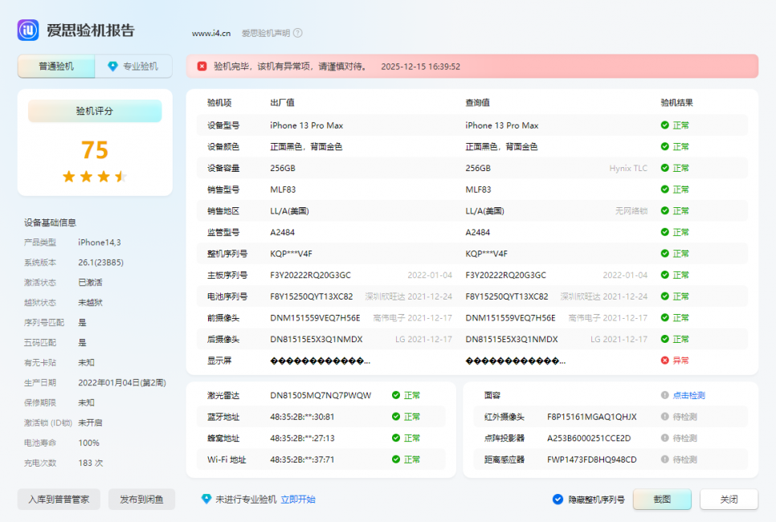
Task: Click the green 正常 icon on the 设备型号 row
Action: click(x=664, y=125)
